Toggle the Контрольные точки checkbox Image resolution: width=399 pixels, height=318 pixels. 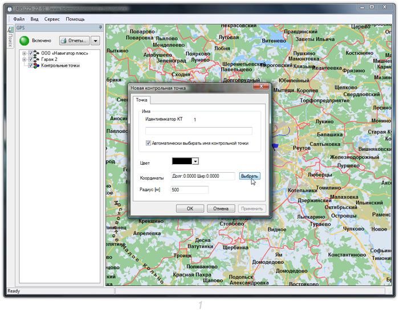click(31, 66)
